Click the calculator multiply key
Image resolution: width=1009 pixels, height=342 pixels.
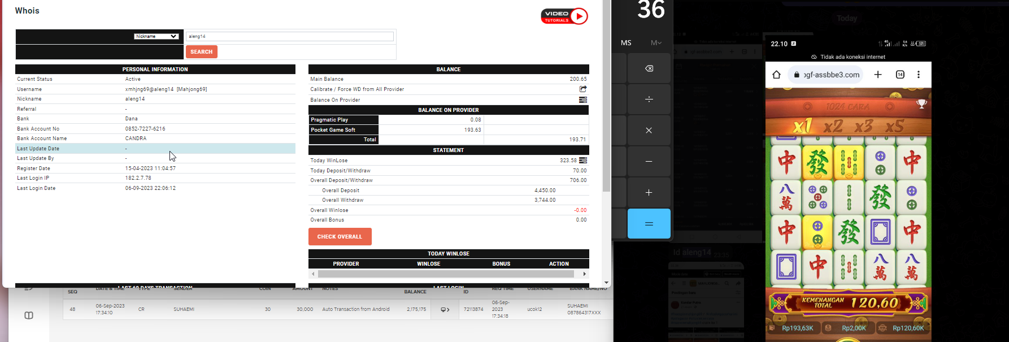click(649, 131)
